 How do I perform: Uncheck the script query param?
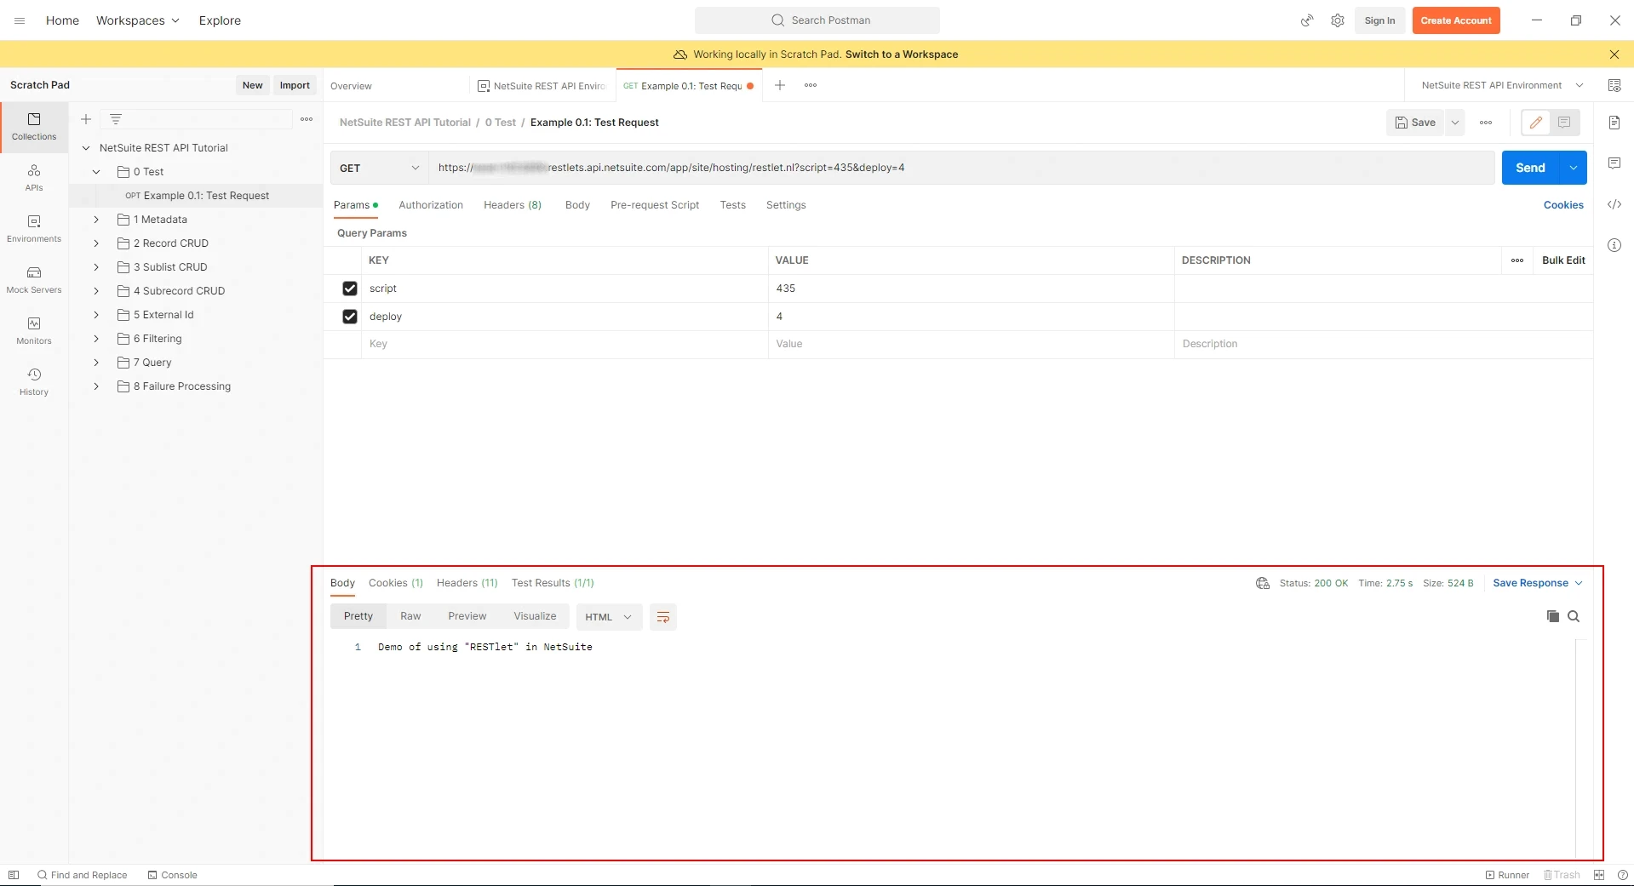click(x=350, y=289)
